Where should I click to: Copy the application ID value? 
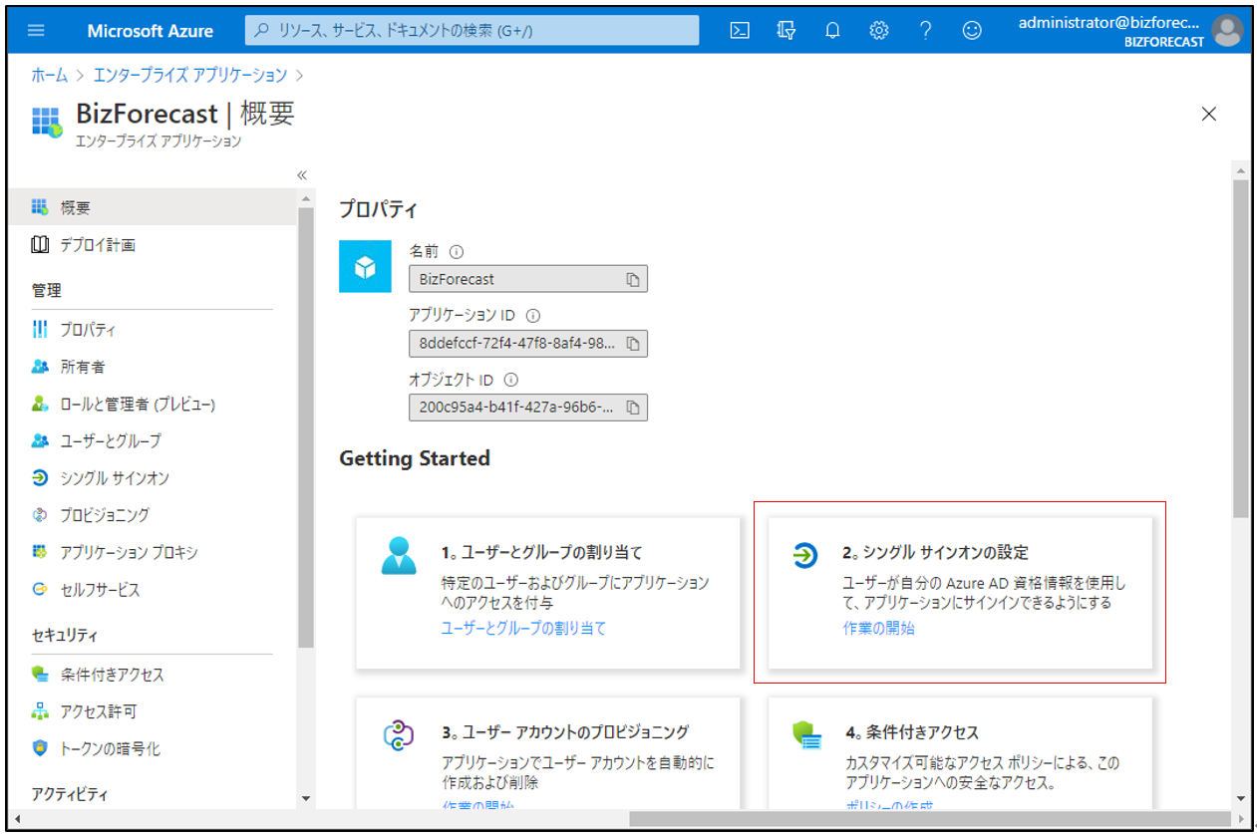pos(633,344)
